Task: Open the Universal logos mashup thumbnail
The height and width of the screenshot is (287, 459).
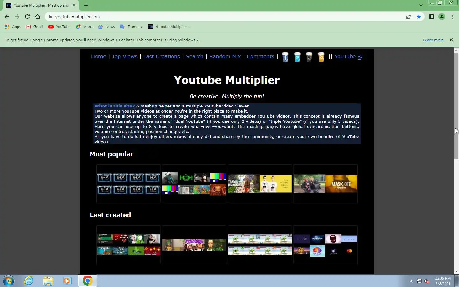Action: coord(325,245)
